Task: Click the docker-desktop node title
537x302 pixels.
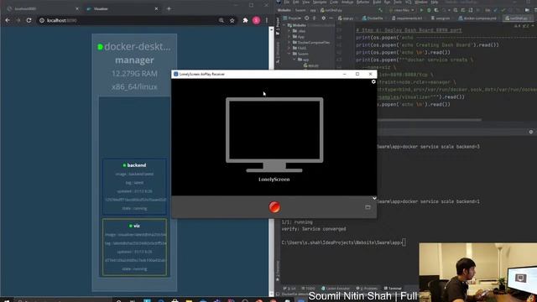Action: 138,47
